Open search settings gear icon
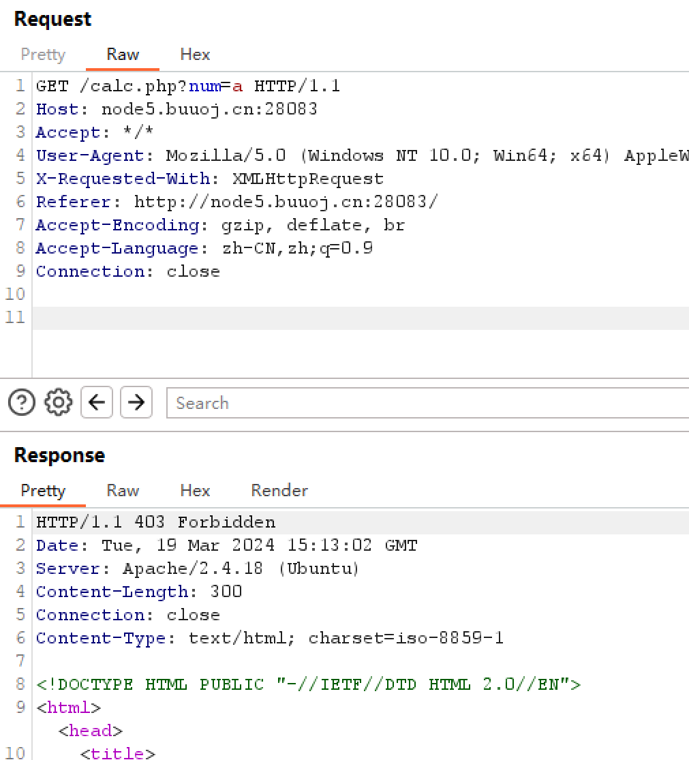The width and height of the screenshot is (689, 760). coord(58,402)
